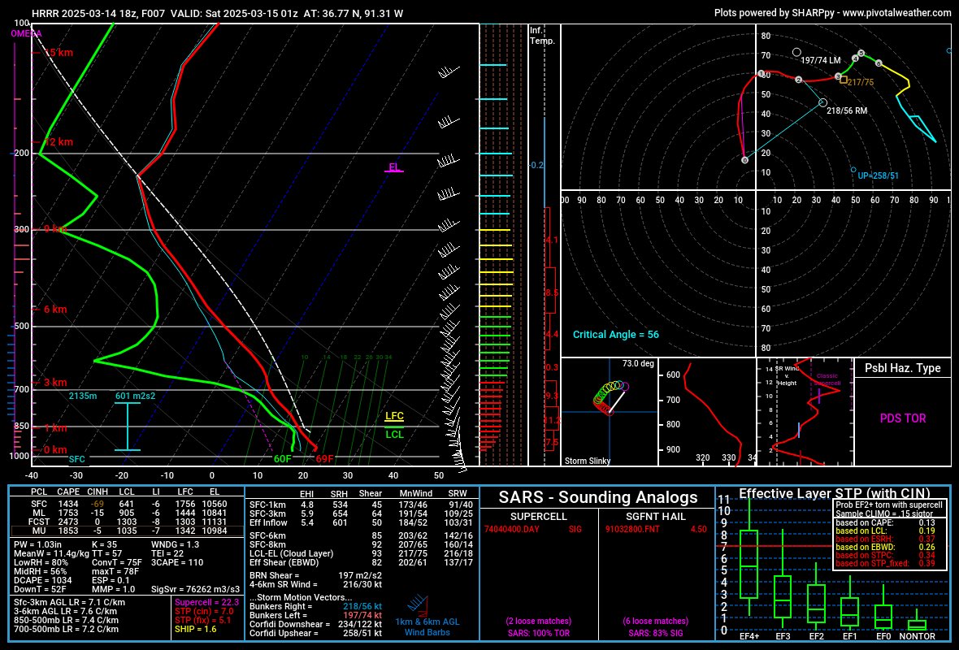Click the magenta EL label on the skew-T

tap(394, 167)
